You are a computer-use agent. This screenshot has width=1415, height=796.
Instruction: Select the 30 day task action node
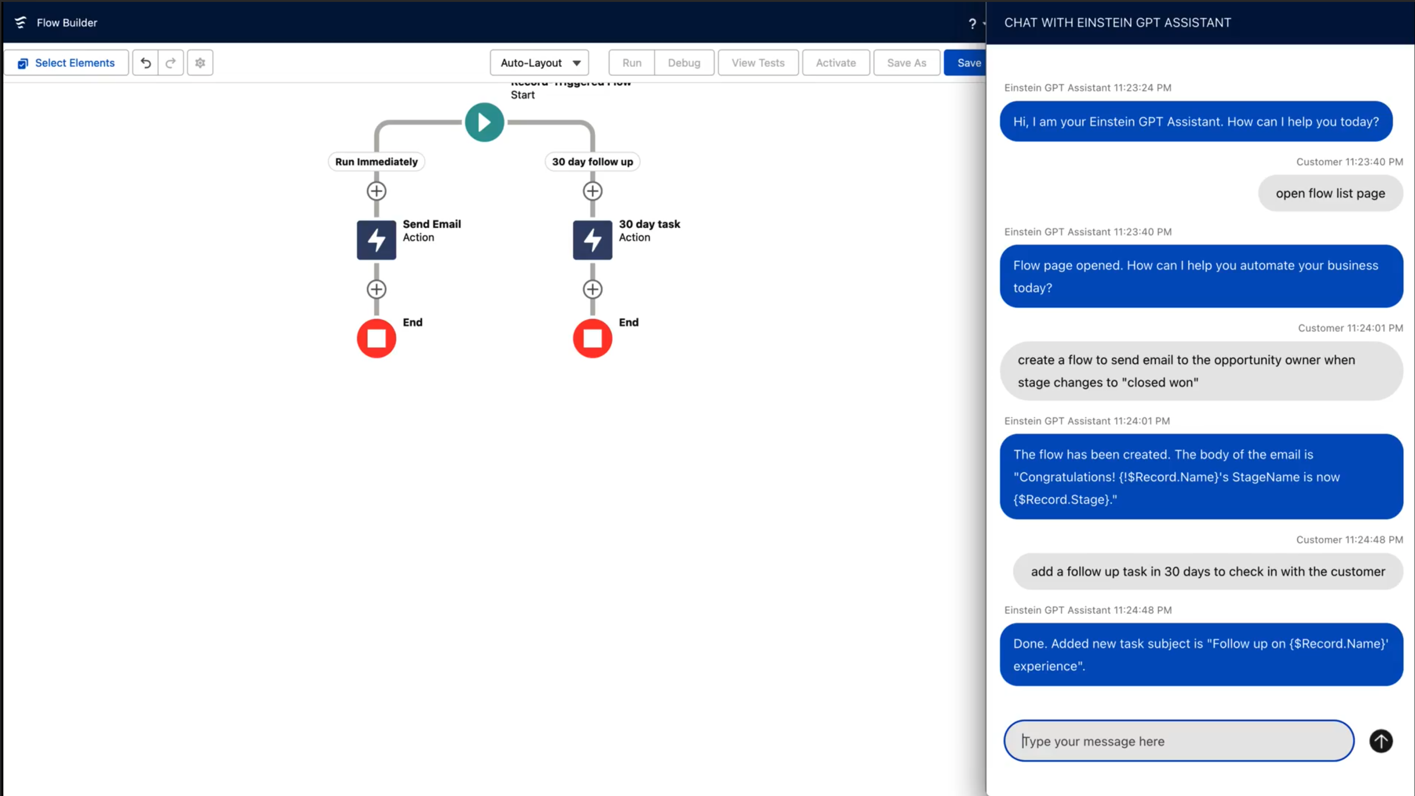(592, 240)
